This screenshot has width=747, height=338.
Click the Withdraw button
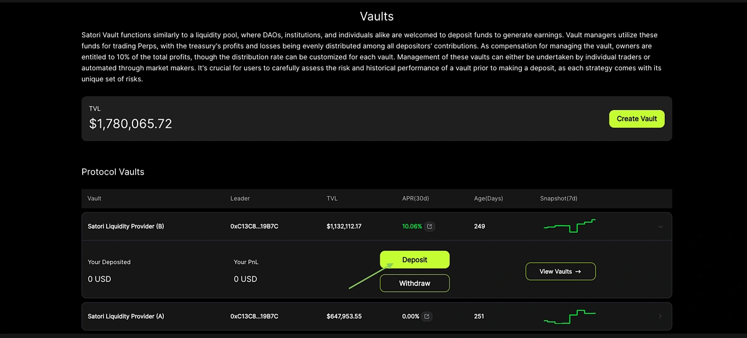415,283
